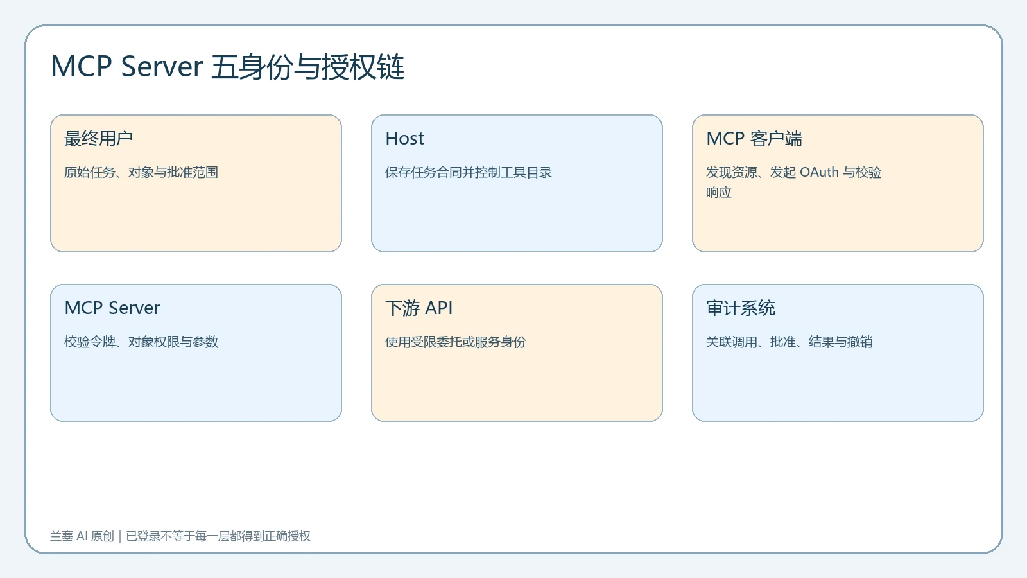Click the text "关联调用、批准、结果与撤销"
Viewport: 1027px width, 578px height.
click(790, 342)
